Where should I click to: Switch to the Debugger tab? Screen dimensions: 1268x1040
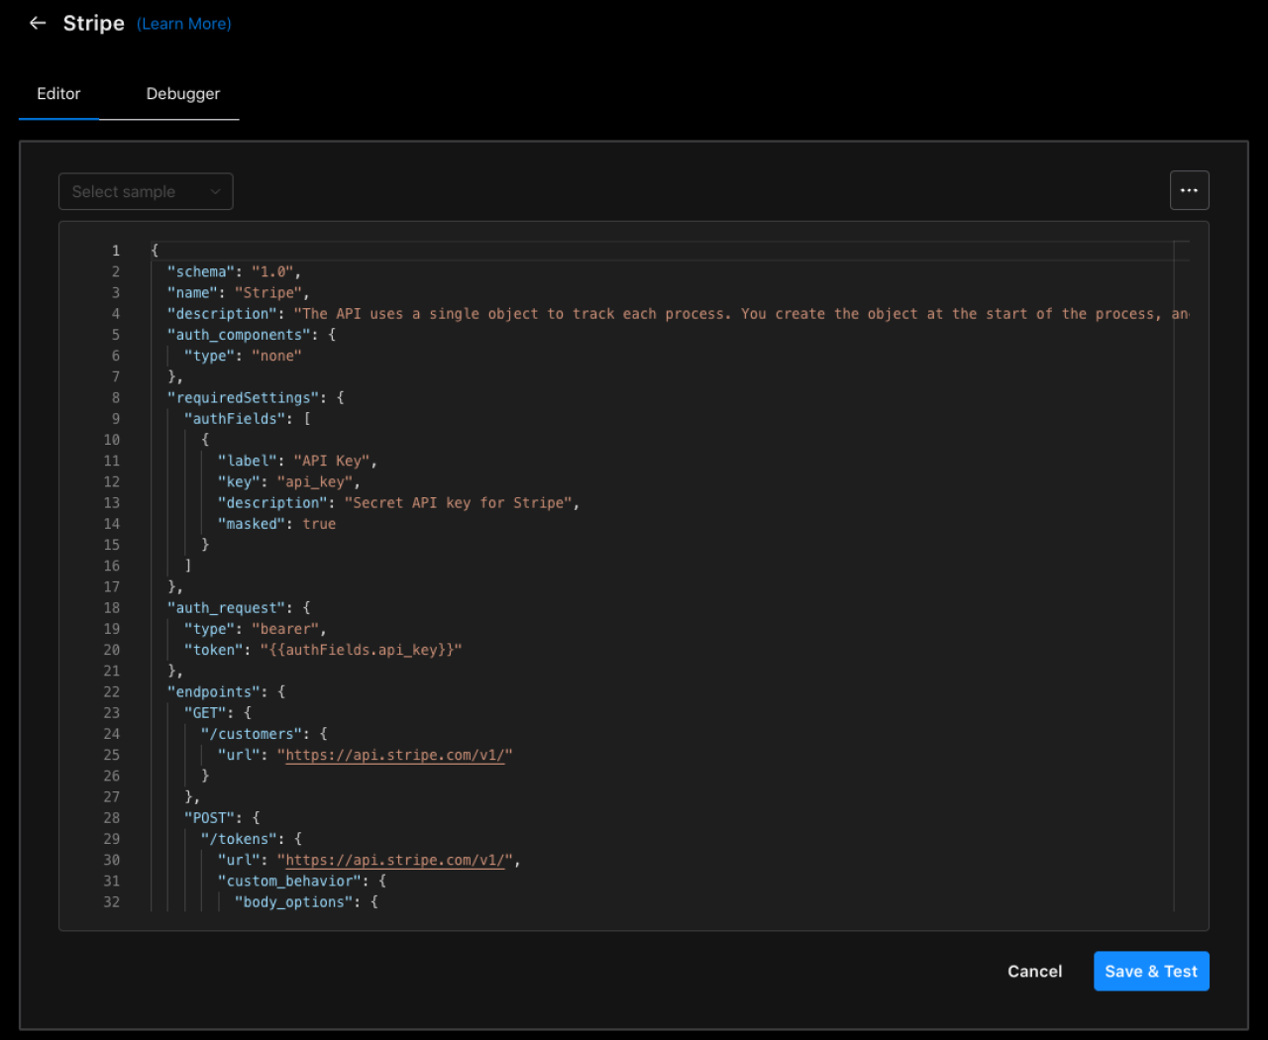[x=183, y=94]
